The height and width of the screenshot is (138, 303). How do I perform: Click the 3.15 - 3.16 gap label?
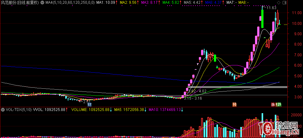click(193, 98)
